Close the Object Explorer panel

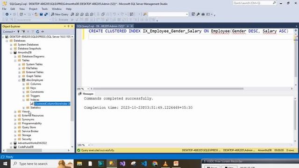(72, 26)
